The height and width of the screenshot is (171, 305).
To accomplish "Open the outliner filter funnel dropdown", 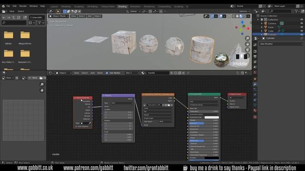I will (296, 11).
